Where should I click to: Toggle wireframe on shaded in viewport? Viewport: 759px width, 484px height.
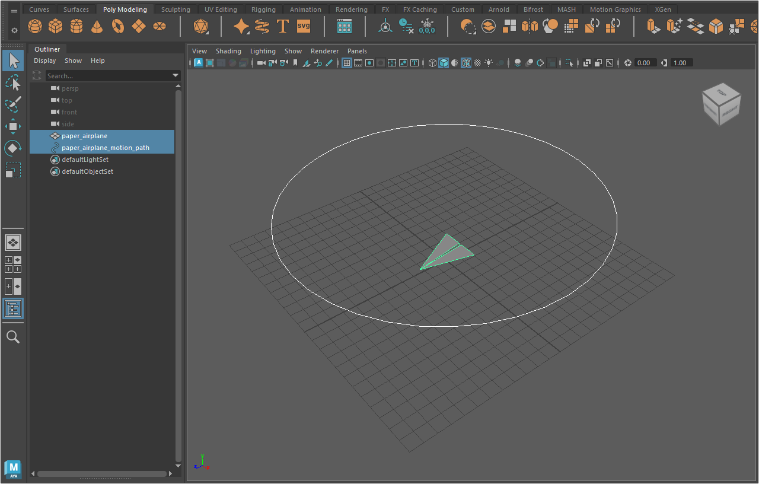point(466,63)
